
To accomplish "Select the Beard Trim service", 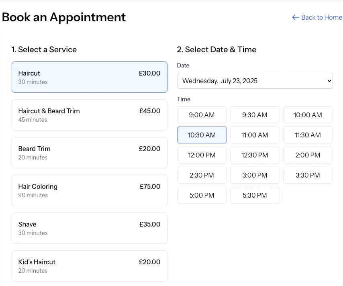I will pos(89,153).
